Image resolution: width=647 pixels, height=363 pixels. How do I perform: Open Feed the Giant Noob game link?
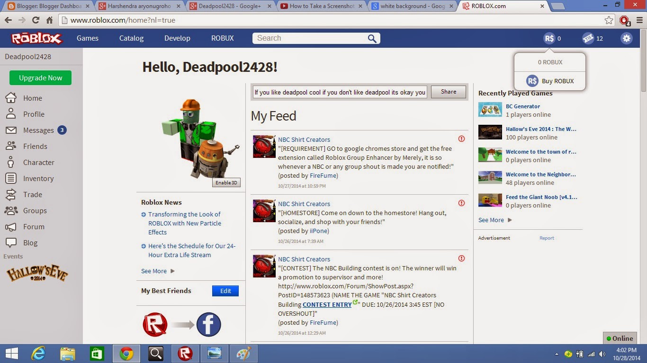click(x=541, y=197)
